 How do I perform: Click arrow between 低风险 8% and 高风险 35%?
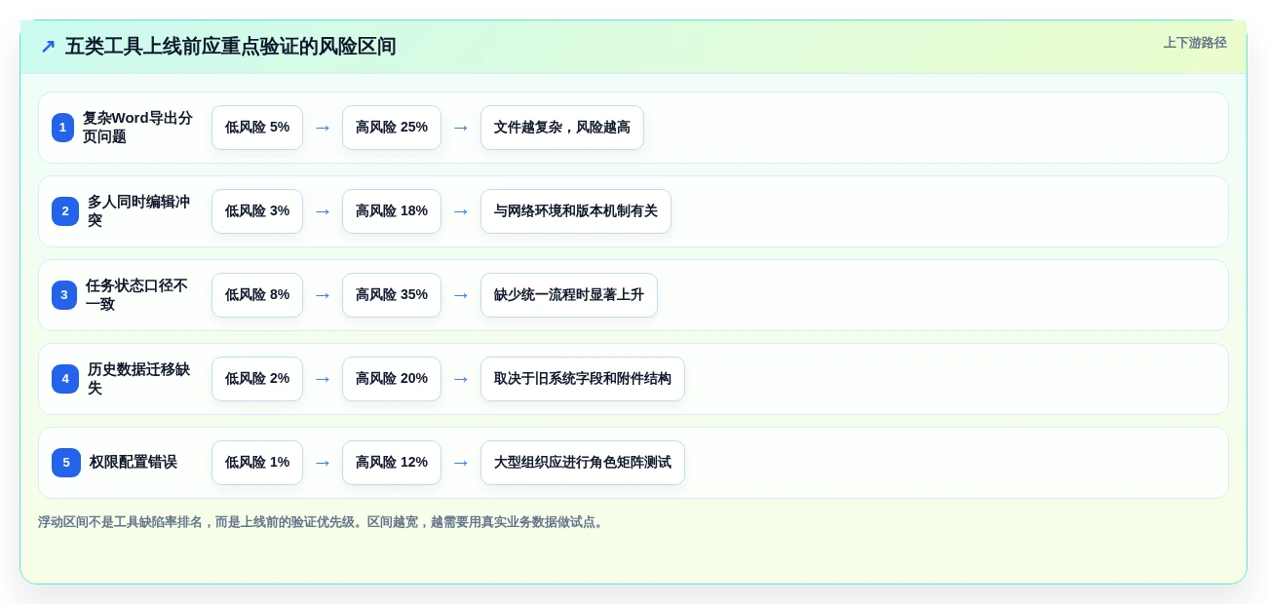(323, 295)
